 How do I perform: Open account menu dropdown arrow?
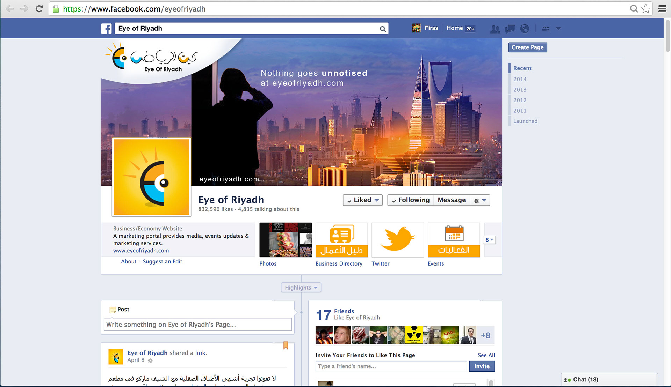click(558, 29)
